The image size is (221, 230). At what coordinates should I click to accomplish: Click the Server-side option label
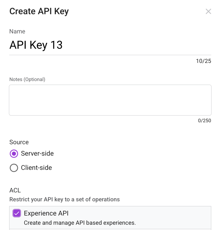37,153
